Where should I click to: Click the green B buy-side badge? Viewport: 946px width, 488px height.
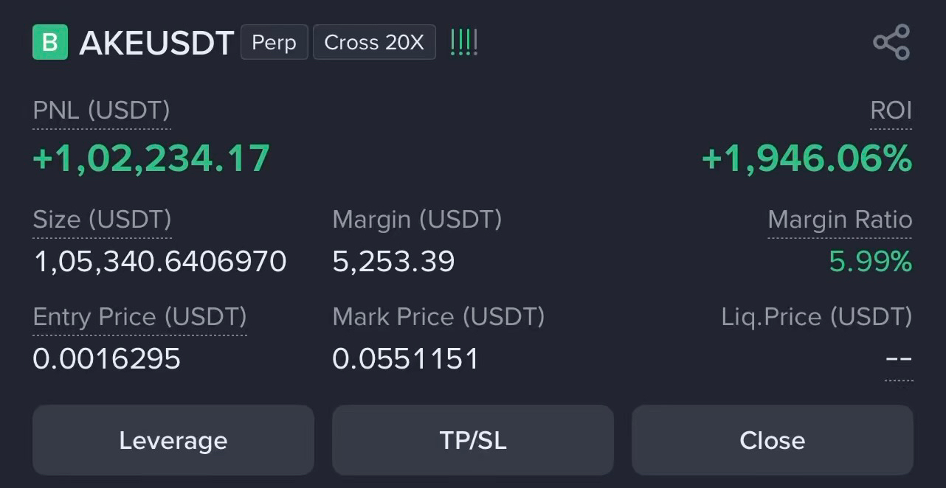tap(50, 42)
